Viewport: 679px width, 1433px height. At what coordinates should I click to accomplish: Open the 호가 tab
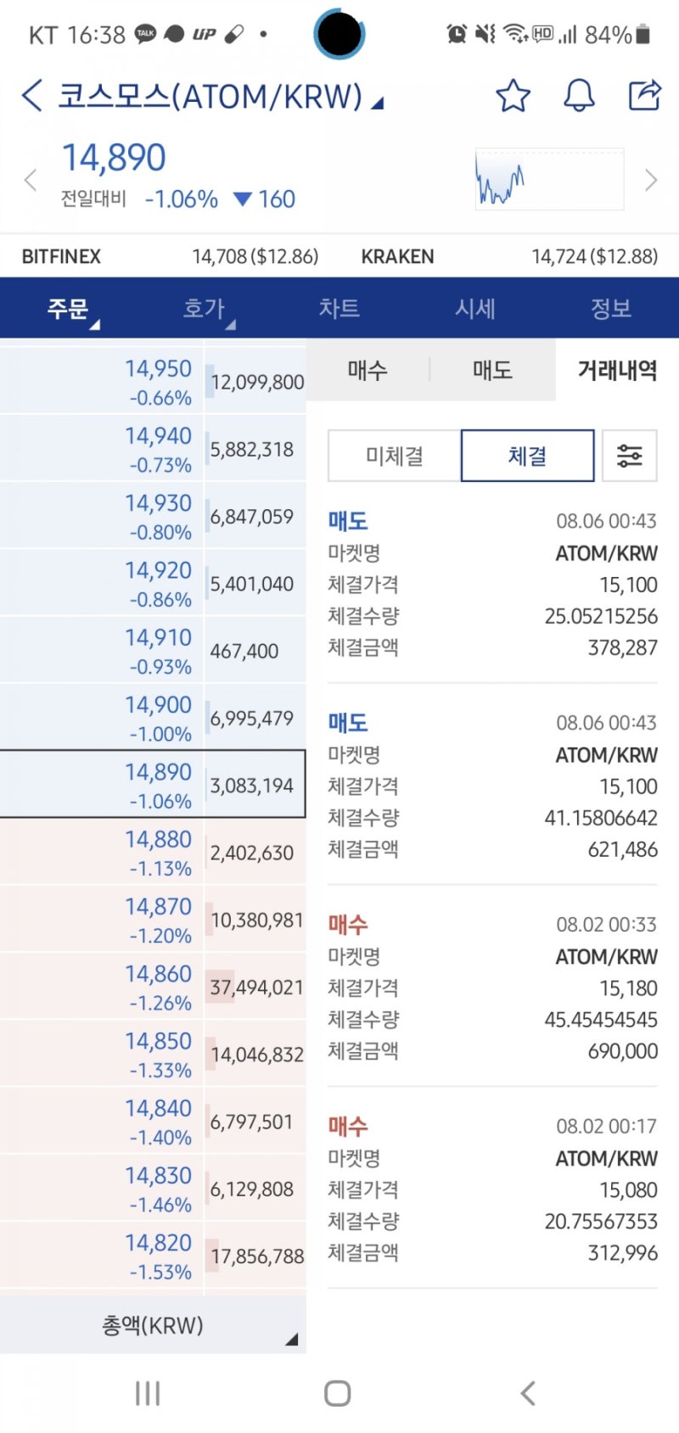pyautogui.click(x=204, y=308)
